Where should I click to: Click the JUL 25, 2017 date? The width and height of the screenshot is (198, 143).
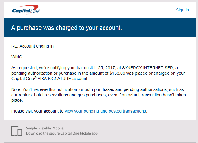pos(102,68)
